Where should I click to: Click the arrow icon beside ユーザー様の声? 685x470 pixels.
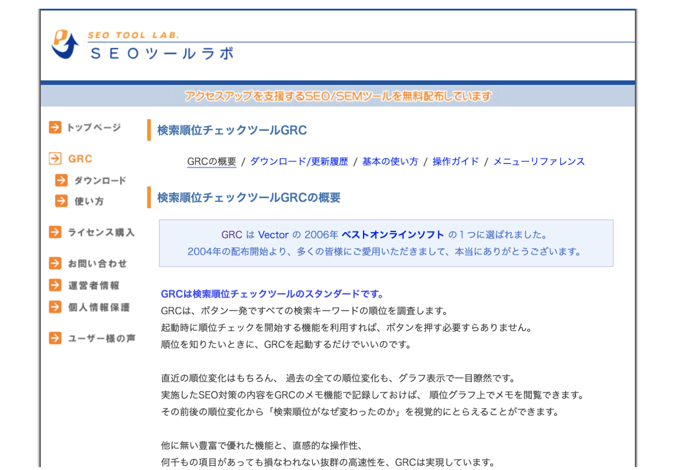click(55, 338)
